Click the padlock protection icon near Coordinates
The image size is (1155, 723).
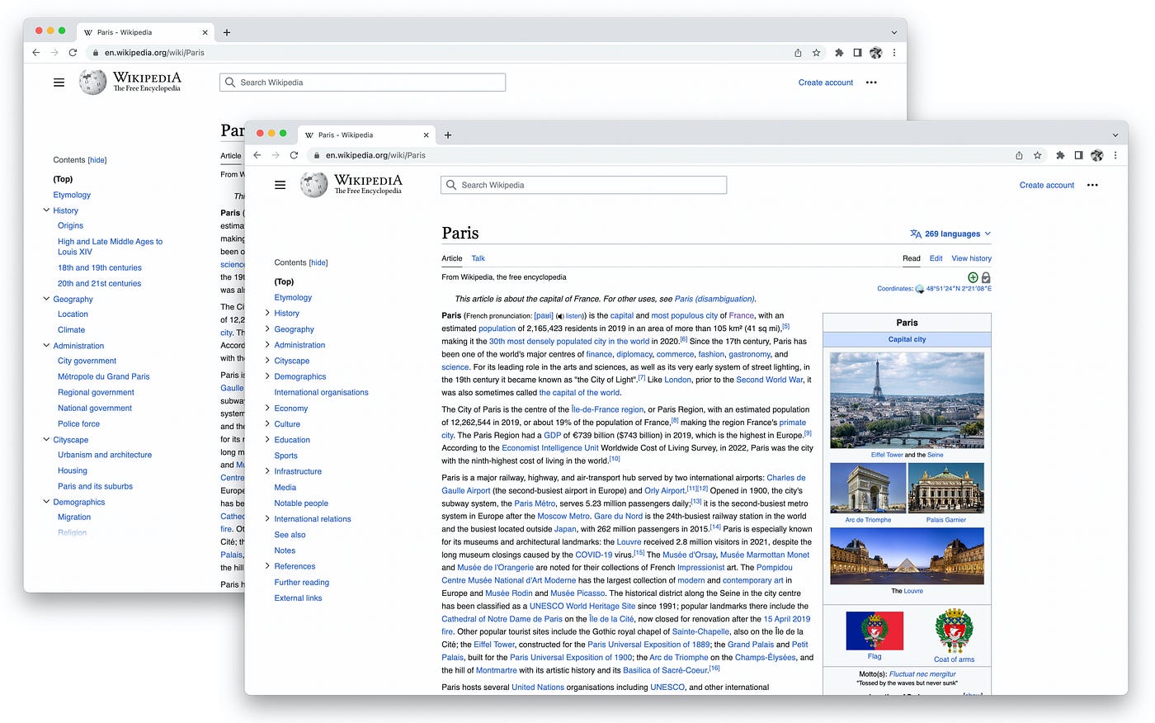986,277
